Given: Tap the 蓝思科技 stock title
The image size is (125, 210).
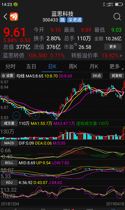Looking at the screenshot, I should 62,14.
